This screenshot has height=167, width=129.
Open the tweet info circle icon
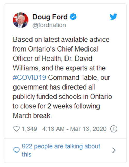point(114,129)
